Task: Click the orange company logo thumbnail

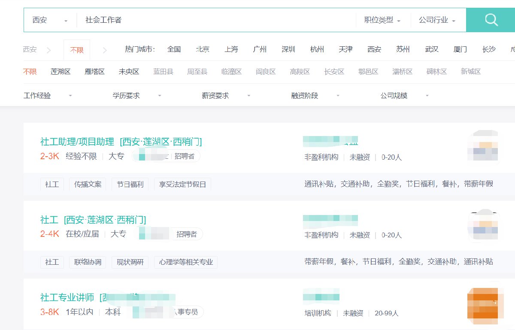Action: [x=483, y=306]
